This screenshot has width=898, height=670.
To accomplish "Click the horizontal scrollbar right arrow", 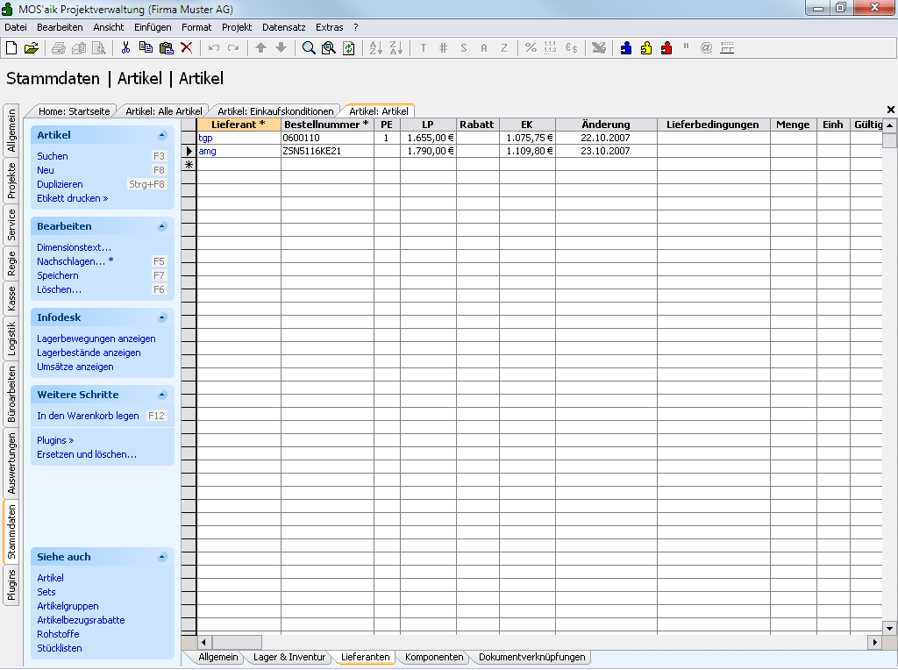I will click(874, 643).
